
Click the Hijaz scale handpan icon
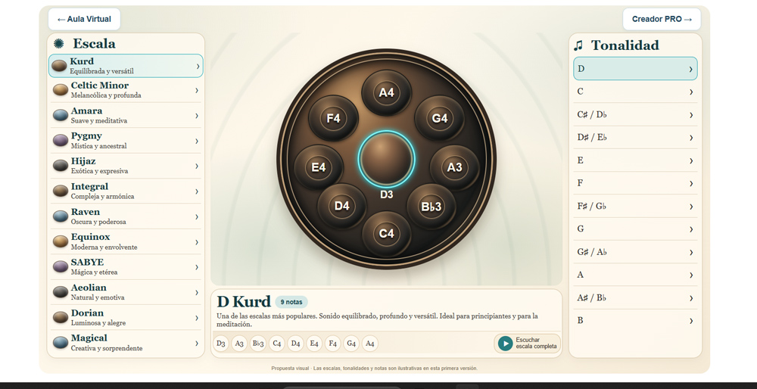coord(61,166)
